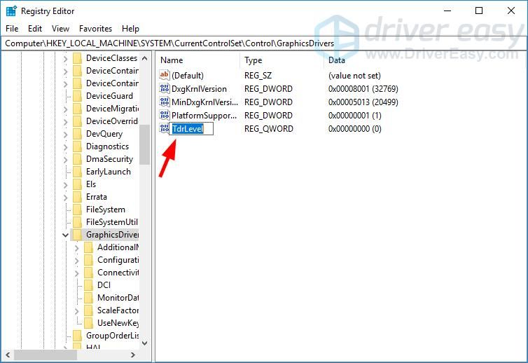Collapse the GraphicsDrivers tree node

[66, 235]
